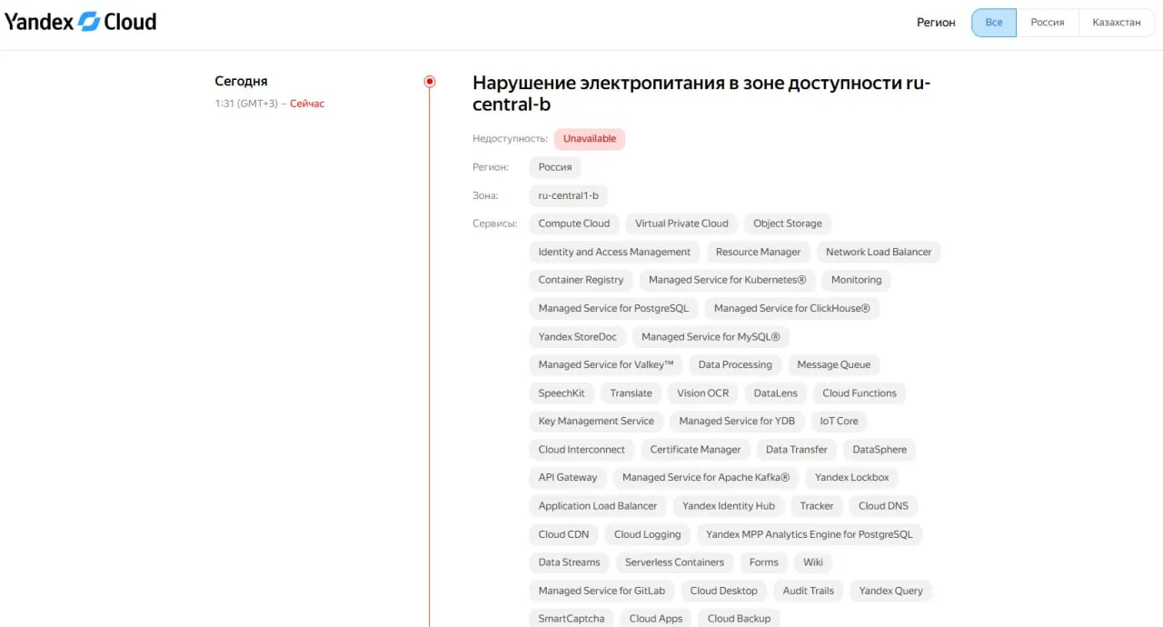
Task: Click the Key Management Service tag
Action: [x=596, y=421]
